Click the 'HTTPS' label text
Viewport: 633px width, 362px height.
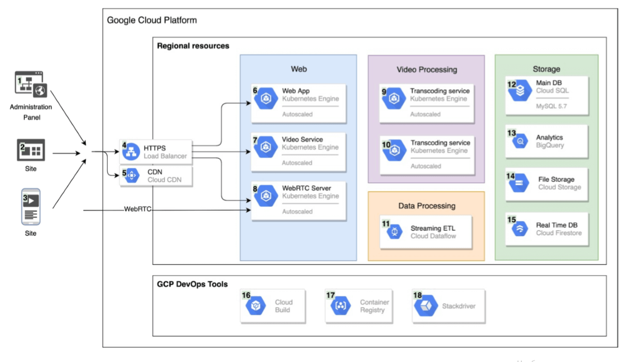click(155, 148)
